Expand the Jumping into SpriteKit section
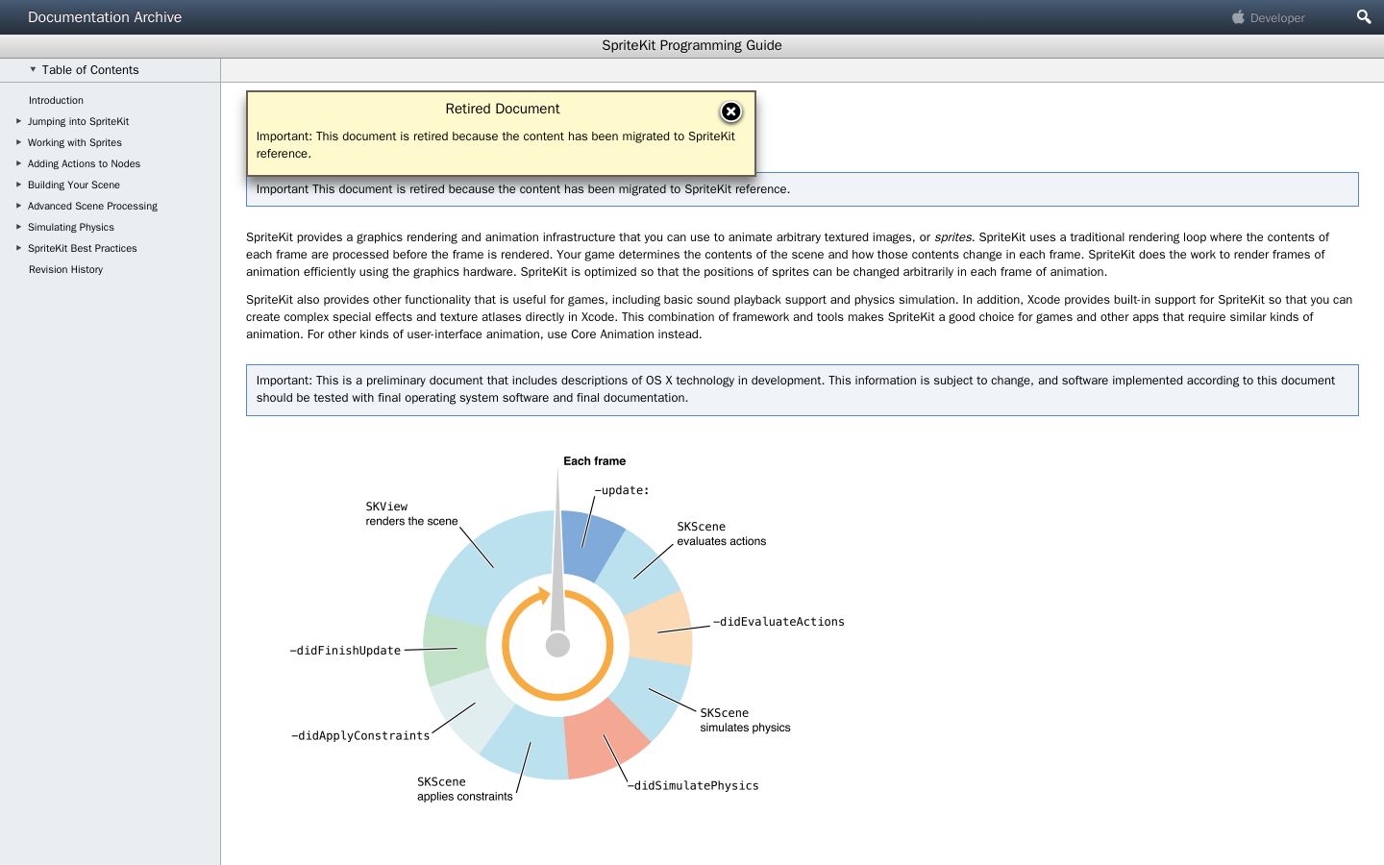This screenshot has height=865, width=1384. [18, 121]
